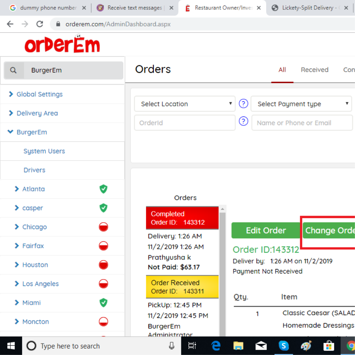Reload the page with the browser refresh icon
Screen dimensions: 355x355
point(40,24)
